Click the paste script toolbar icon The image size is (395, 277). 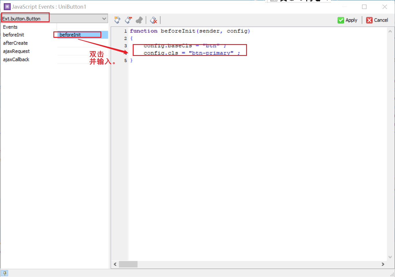coord(139,20)
